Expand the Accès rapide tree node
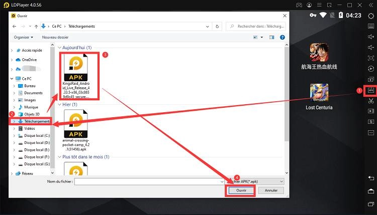This screenshot has width=377, height=215. 13,50
